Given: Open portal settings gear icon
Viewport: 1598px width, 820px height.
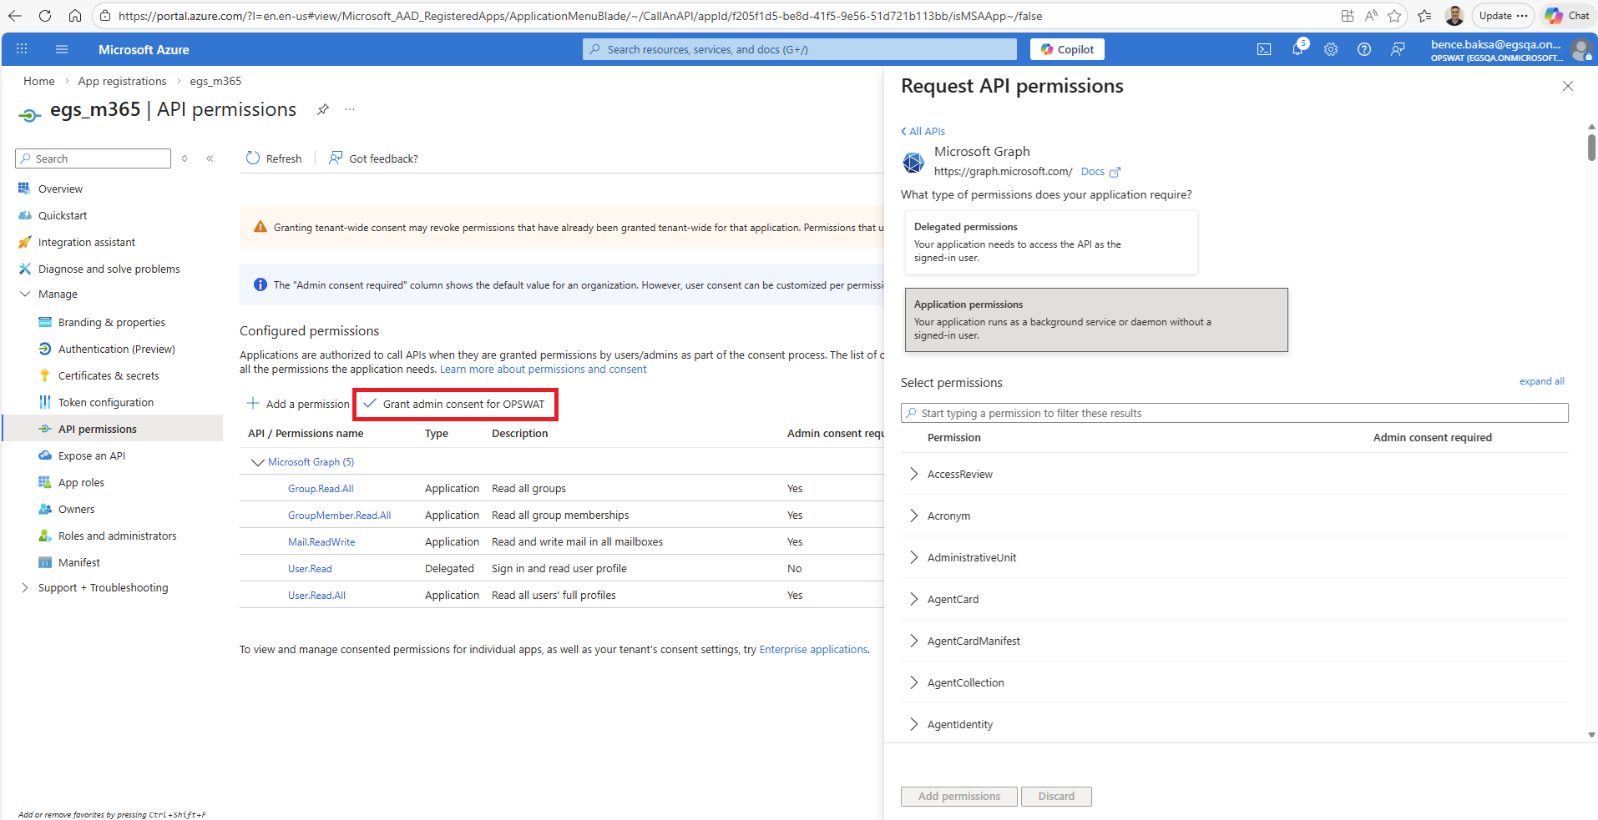Looking at the screenshot, I should (1331, 49).
